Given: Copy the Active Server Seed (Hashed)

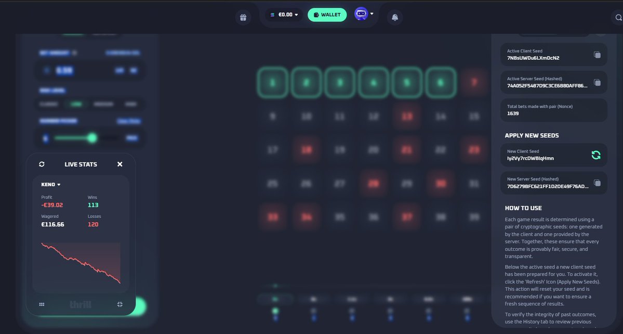Looking at the screenshot, I should tap(597, 82).
